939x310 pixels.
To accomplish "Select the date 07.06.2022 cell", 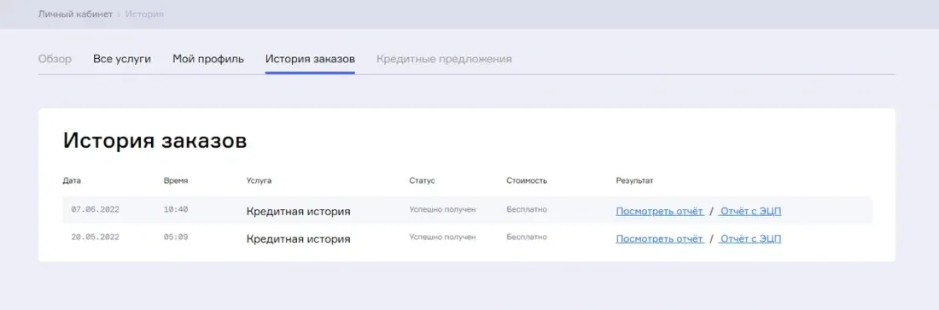I will pos(96,210).
